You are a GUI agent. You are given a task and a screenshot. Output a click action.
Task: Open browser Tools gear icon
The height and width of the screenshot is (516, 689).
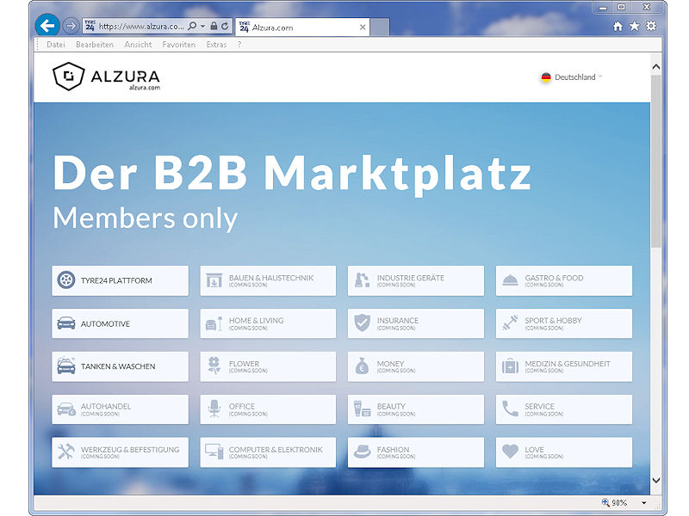(x=651, y=26)
